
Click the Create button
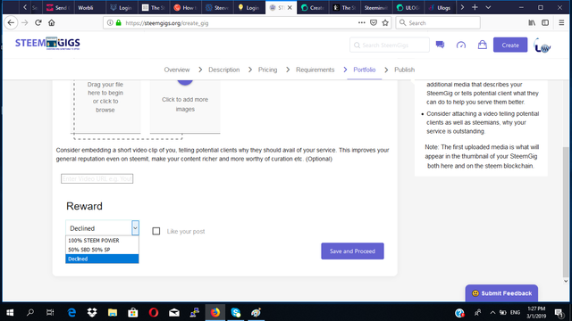click(510, 45)
